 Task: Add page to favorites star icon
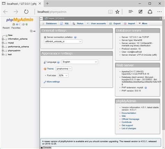(117, 12)
